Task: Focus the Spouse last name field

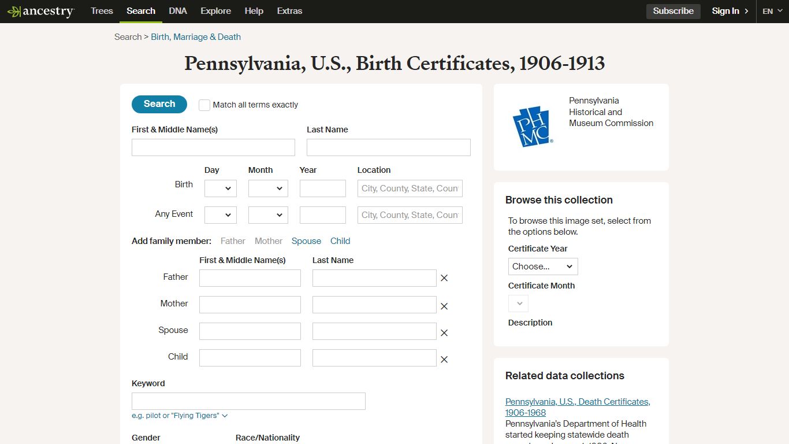Action: click(374, 331)
